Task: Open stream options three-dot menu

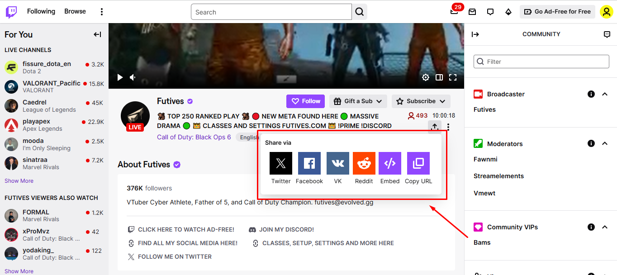Action: click(x=448, y=127)
